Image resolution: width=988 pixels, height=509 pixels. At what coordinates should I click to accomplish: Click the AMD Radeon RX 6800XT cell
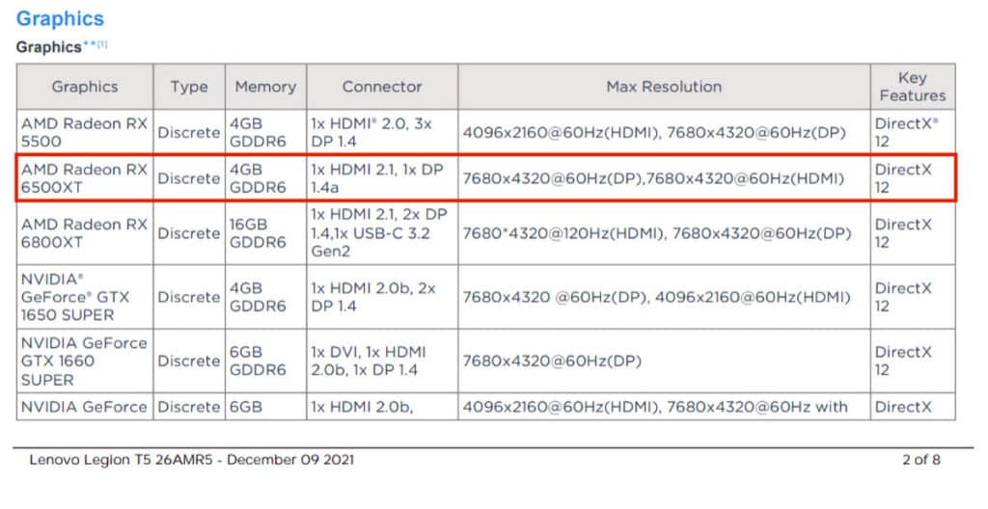point(85,233)
